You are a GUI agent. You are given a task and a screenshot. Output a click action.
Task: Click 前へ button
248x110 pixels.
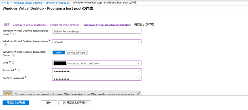click(x=49, y=103)
